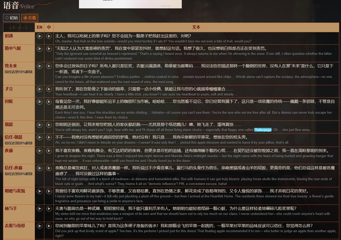Click the Chinese line starting “无知之人认为大雪是神的责罚”
This screenshot has width=341, height=240.
161,48
